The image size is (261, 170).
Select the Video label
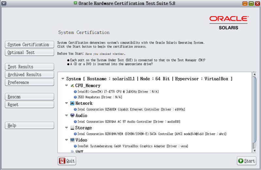click(x=81, y=140)
